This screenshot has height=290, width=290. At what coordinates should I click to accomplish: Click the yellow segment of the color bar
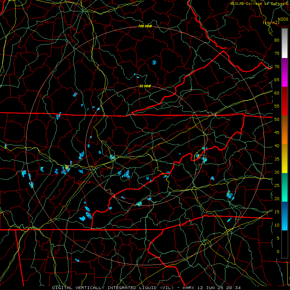point(285,159)
